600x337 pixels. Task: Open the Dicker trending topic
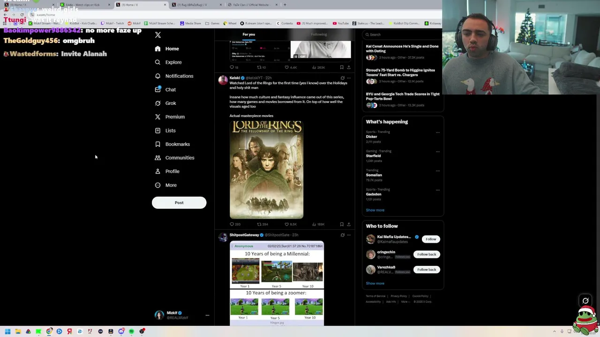pos(372,137)
